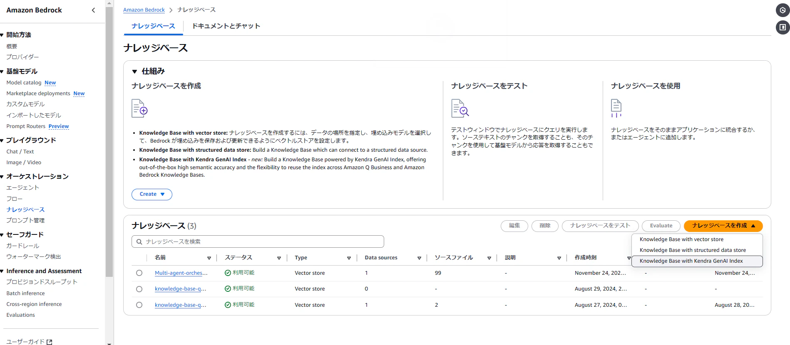Collapse セーフガード sidebar section
790x345 pixels.
(x=2, y=235)
